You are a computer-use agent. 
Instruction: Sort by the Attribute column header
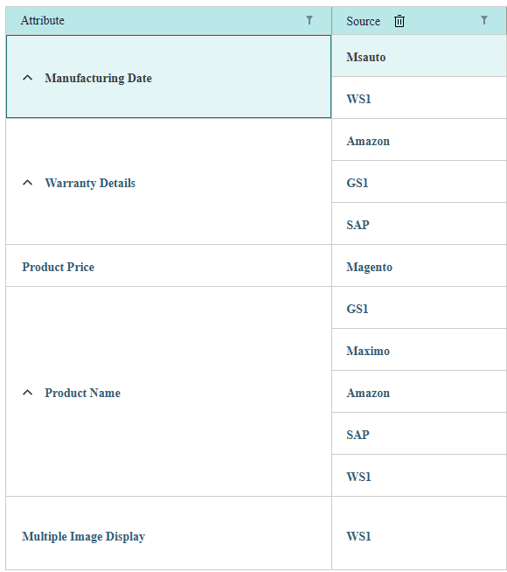(x=42, y=20)
